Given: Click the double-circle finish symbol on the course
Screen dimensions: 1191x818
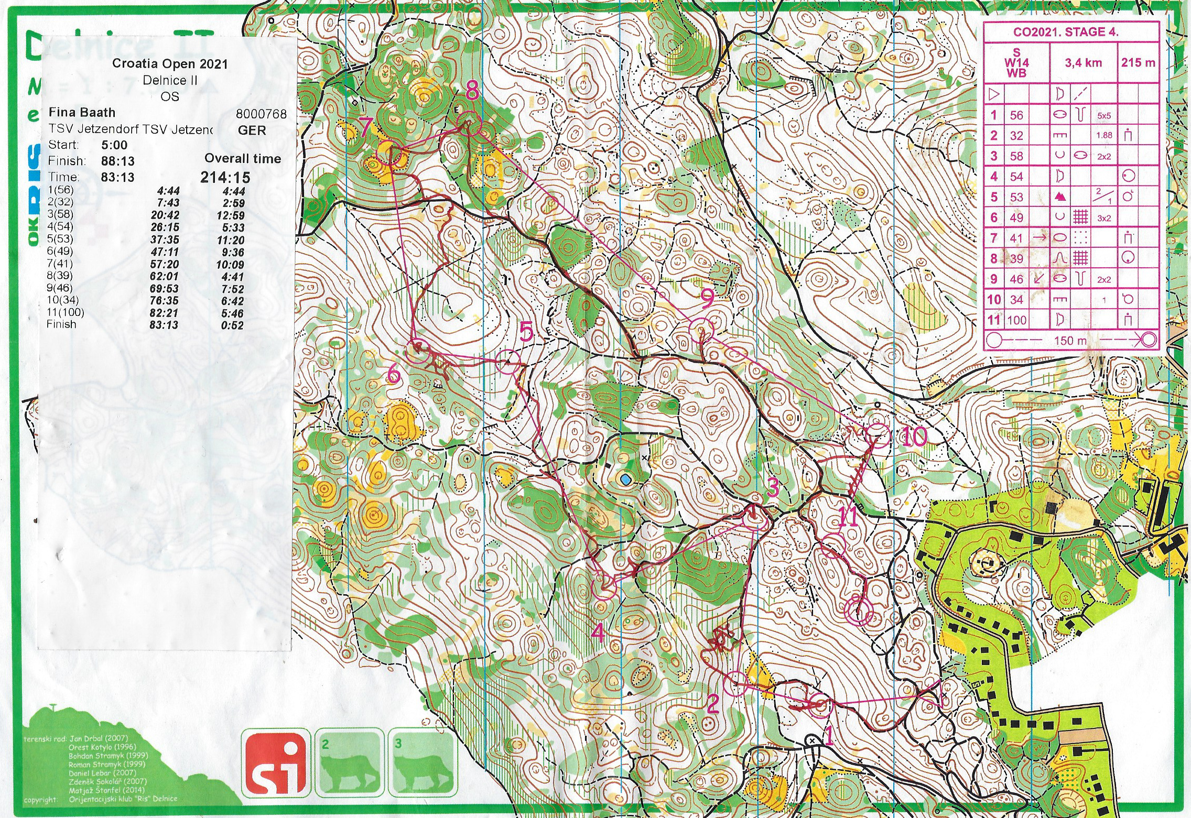Looking at the screenshot, I should click(x=859, y=612).
